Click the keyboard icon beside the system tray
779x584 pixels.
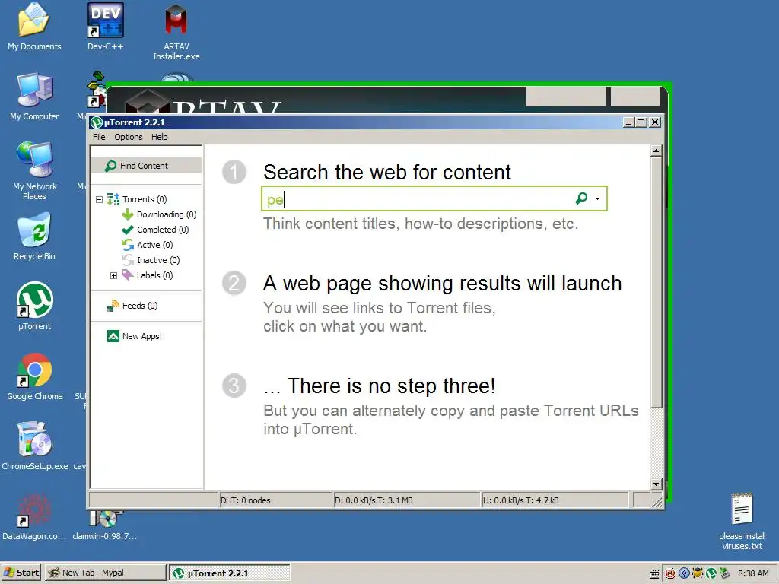655,573
